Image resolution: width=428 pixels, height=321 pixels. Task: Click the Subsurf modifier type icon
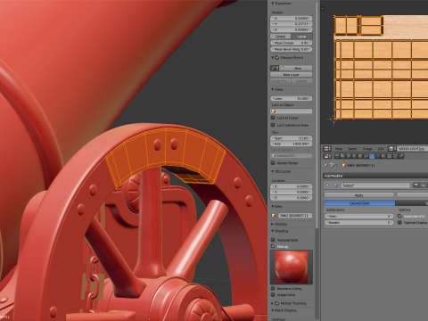pos(336,185)
